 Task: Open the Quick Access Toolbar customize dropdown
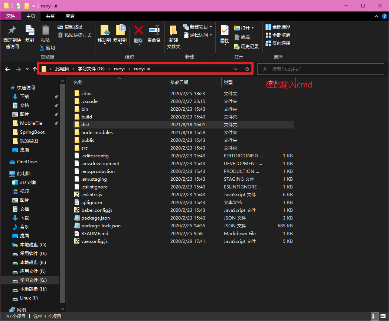pos(33,6)
